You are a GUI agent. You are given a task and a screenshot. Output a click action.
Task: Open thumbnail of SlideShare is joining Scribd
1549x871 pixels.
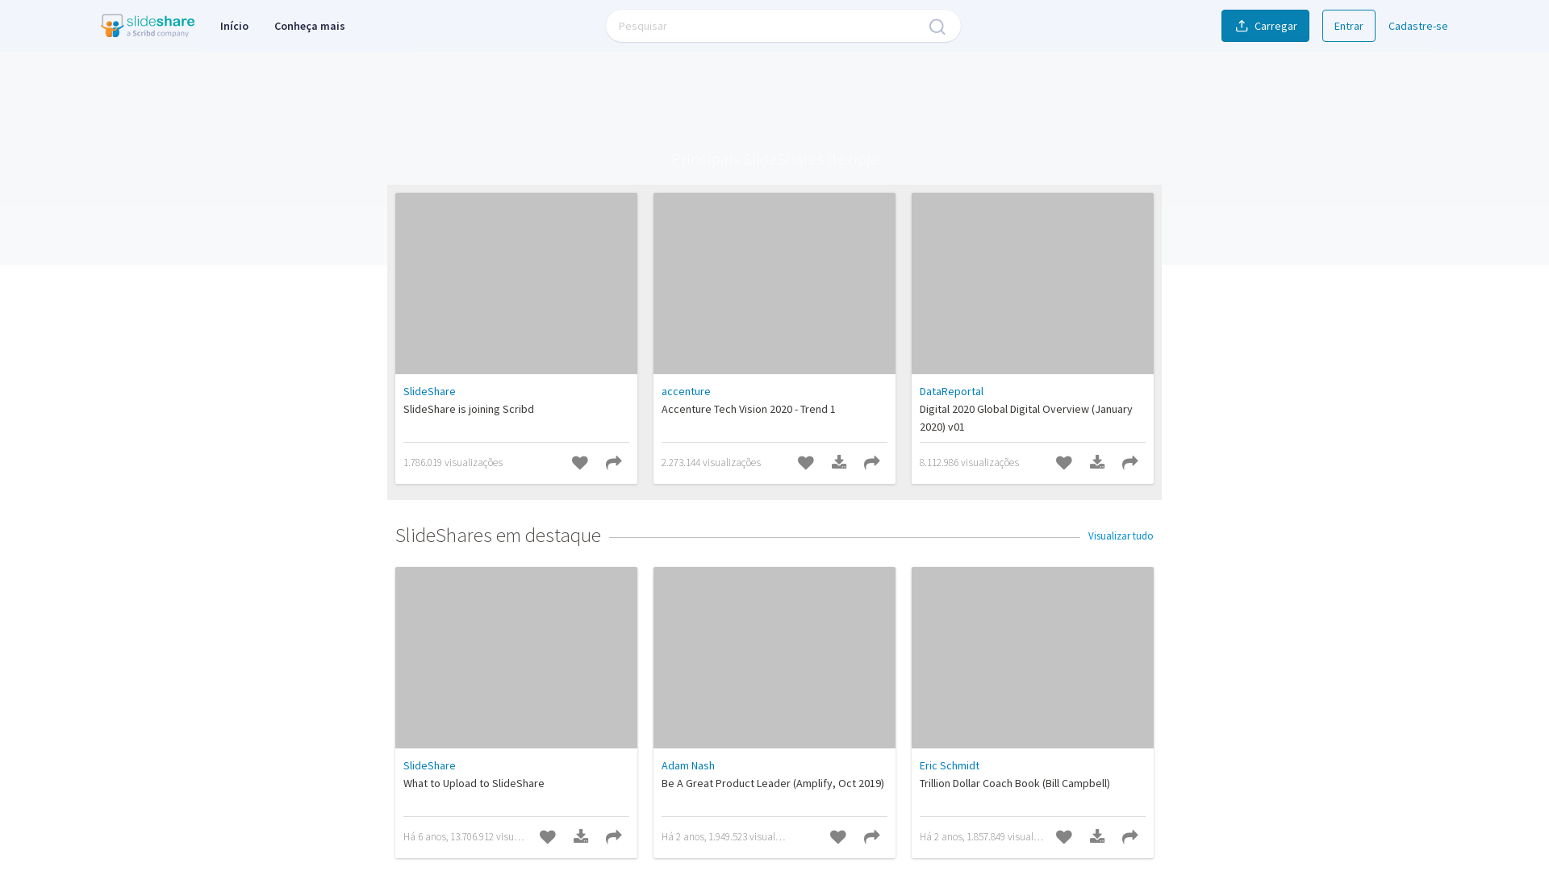pyautogui.click(x=516, y=283)
